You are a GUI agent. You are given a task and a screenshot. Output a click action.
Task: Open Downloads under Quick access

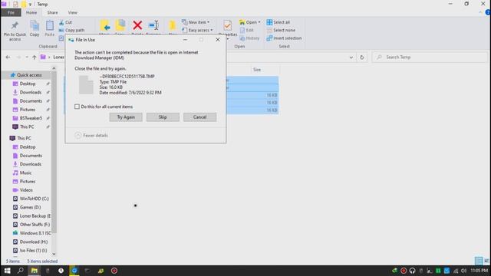[x=31, y=92]
